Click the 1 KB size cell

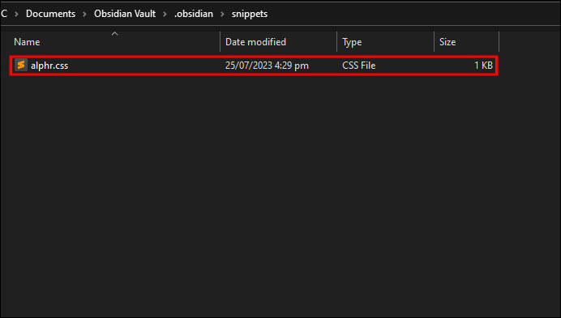(x=483, y=66)
